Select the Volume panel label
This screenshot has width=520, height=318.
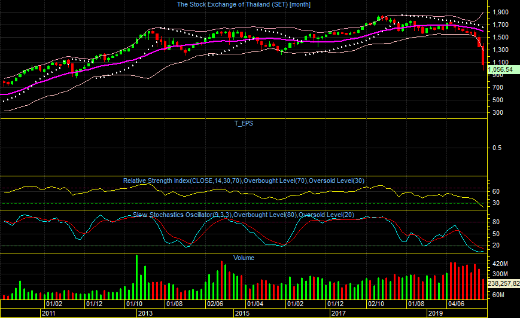[244, 258]
